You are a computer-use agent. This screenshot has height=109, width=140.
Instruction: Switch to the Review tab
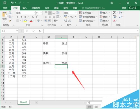click(x=66, y=8)
